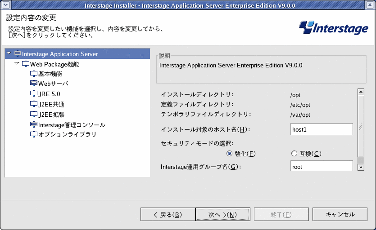
Task: Select the J2EE拡張 tree item
Action: click(x=51, y=115)
